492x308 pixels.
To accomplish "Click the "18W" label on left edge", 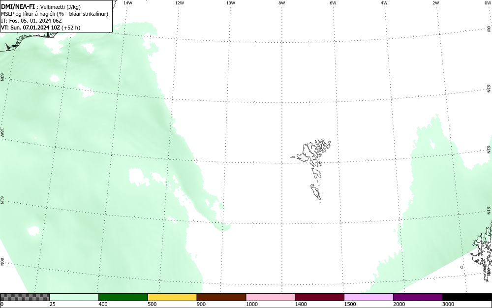I will pos(2,132).
